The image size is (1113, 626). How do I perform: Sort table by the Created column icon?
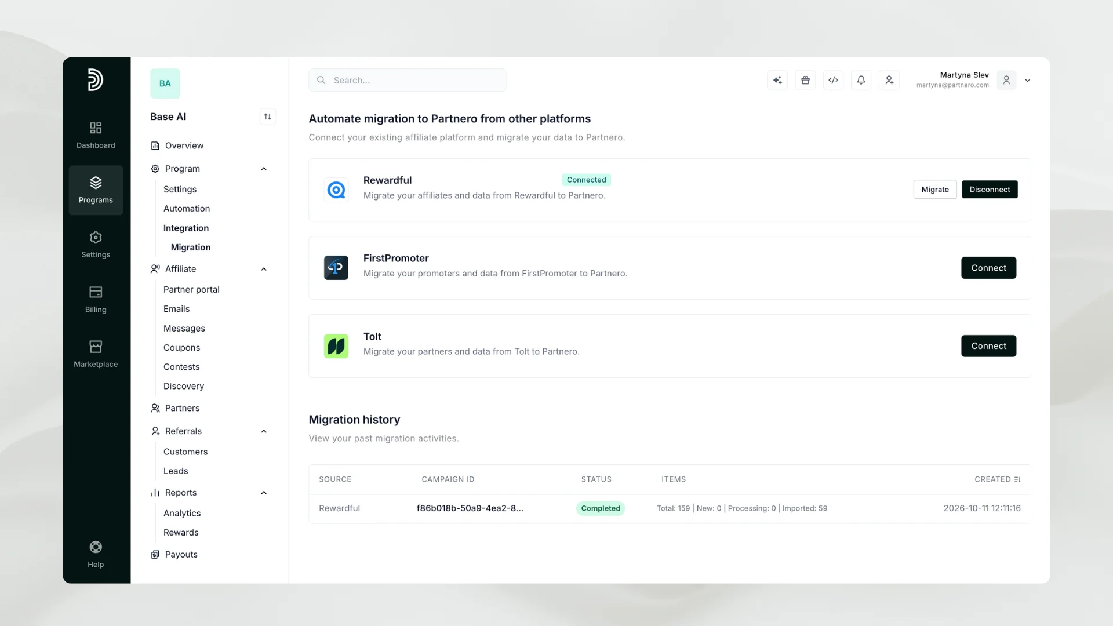click(1017, 479)
